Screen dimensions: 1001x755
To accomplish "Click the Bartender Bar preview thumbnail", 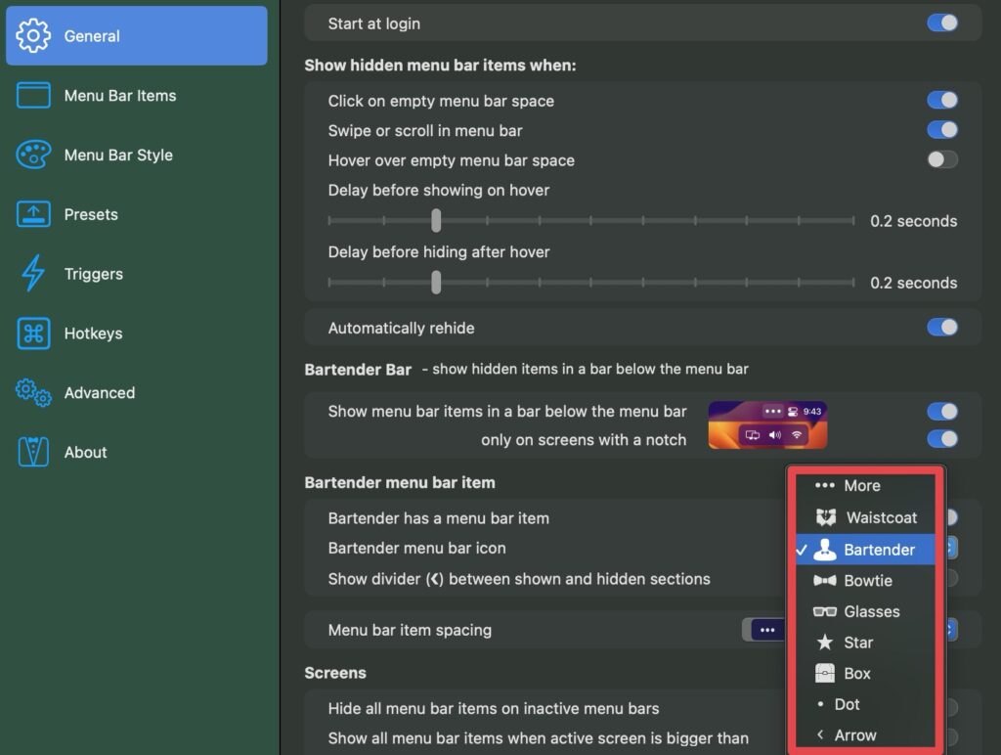I will point(767,424).
